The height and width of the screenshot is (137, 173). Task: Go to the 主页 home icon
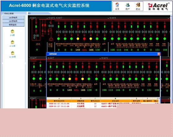tap(117, 5)
